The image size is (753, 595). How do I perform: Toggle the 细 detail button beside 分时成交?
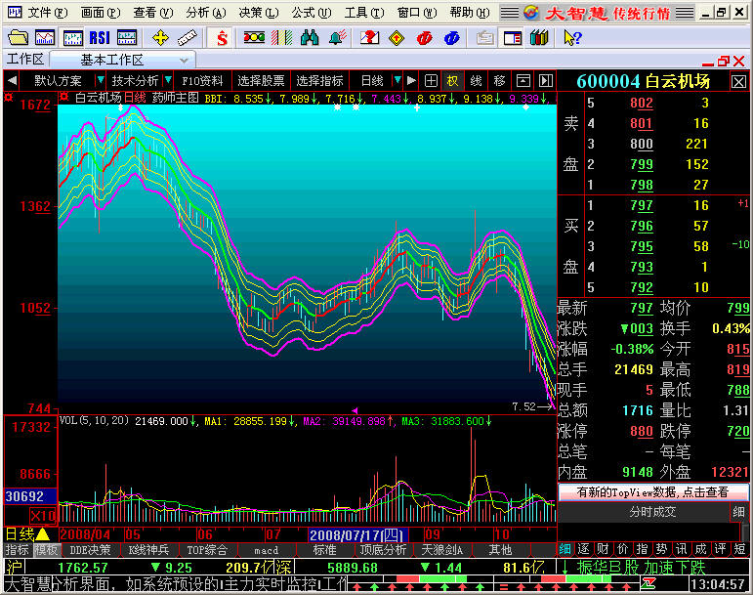pos(738,512)
